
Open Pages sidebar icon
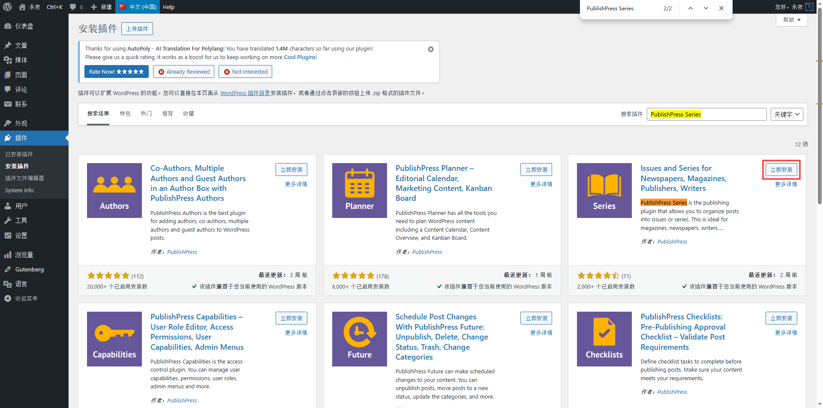pyautogui.click(x=8, y=75)
